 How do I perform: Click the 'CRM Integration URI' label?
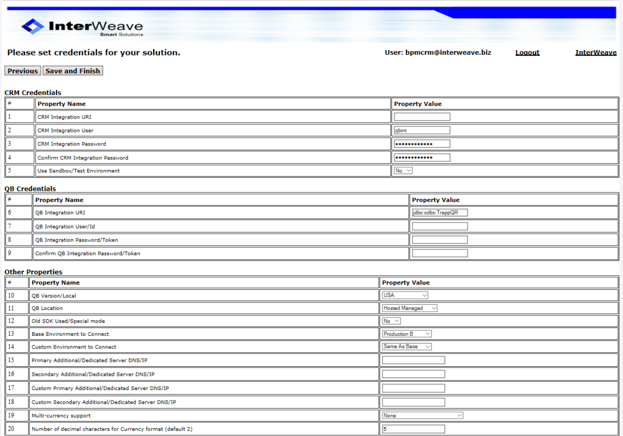click(64, 117)
